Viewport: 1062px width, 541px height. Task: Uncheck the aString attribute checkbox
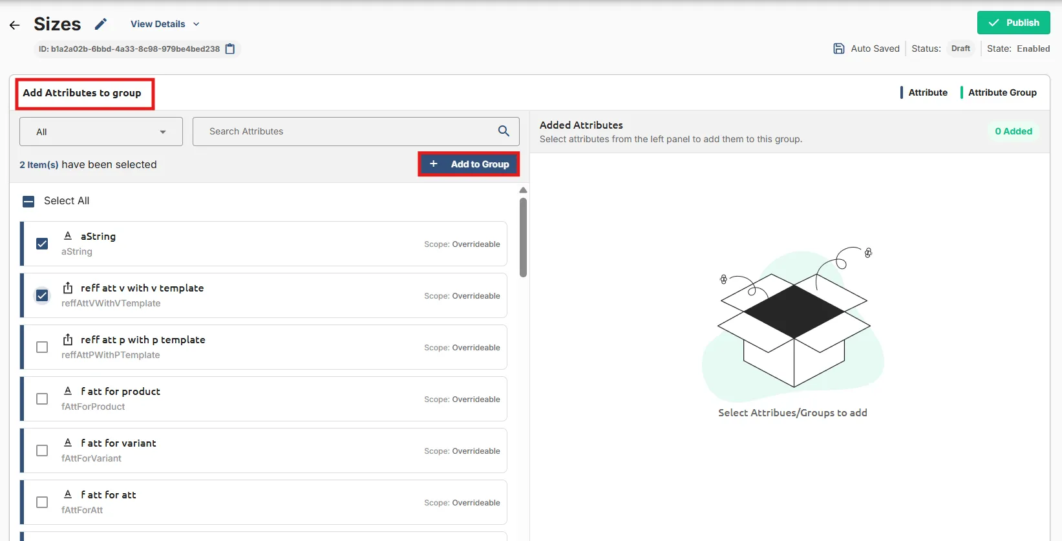click(x=42, y=244)
